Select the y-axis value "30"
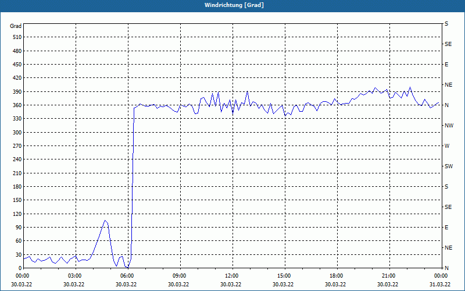 [19, 255]
